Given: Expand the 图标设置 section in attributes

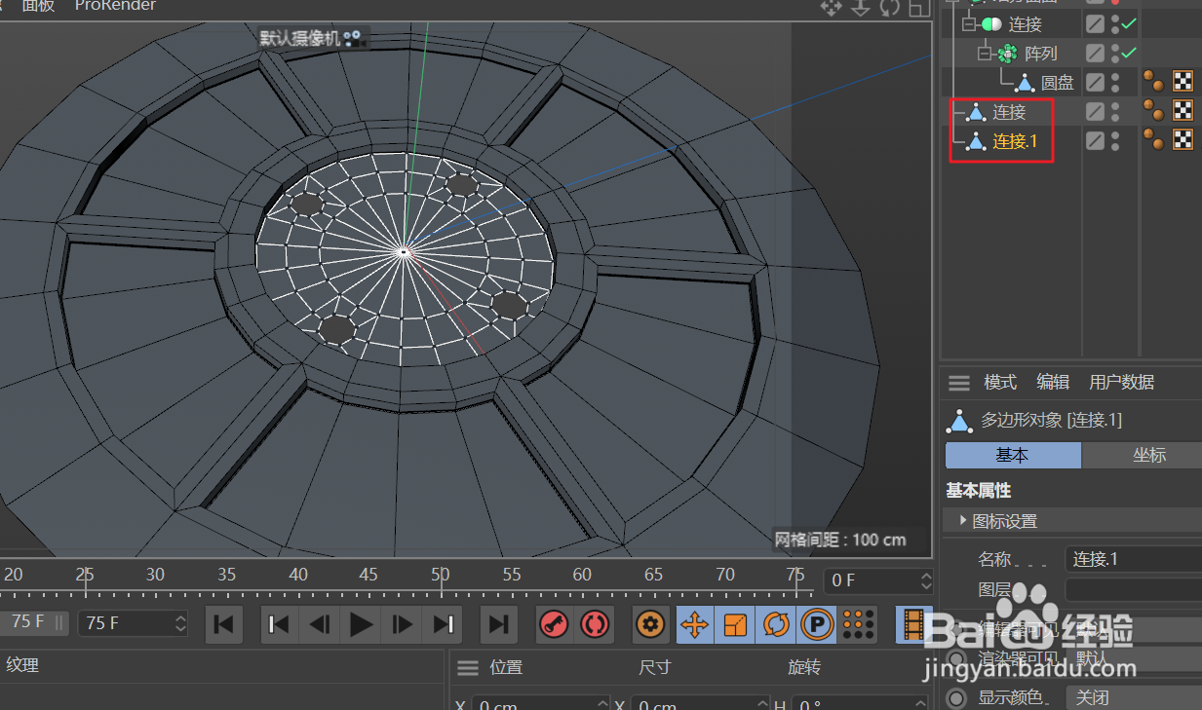Looking at the screenshot, I should point(962,520).
